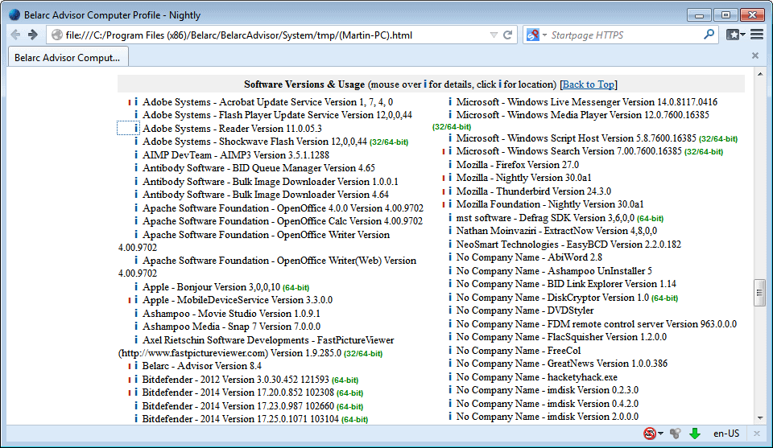Click info icon for ExtractNow Version 4,8,0,0
Screen dimensions: 773x448
pos(449,230)
